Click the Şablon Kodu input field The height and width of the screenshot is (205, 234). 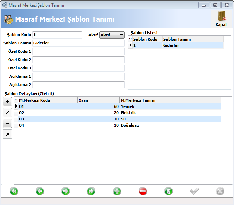57,35
